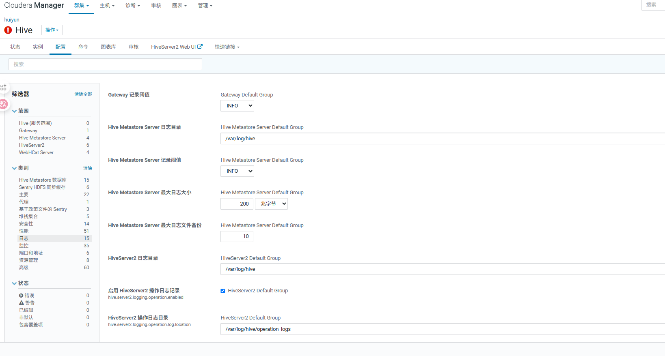Image resolution: width=665 pixels, height=356 pixels.
Task: Filter by 非默认 status
Action: tap(26, 317)
